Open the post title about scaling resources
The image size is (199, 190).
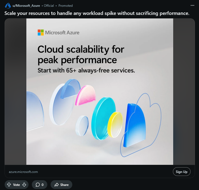pyautogui.click(x=97, y=13)
